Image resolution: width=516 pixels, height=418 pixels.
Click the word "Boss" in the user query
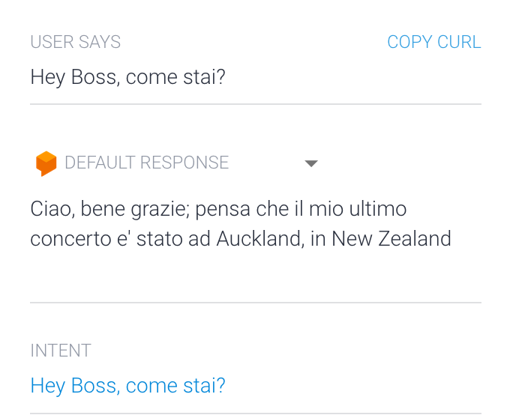(95, 77)
